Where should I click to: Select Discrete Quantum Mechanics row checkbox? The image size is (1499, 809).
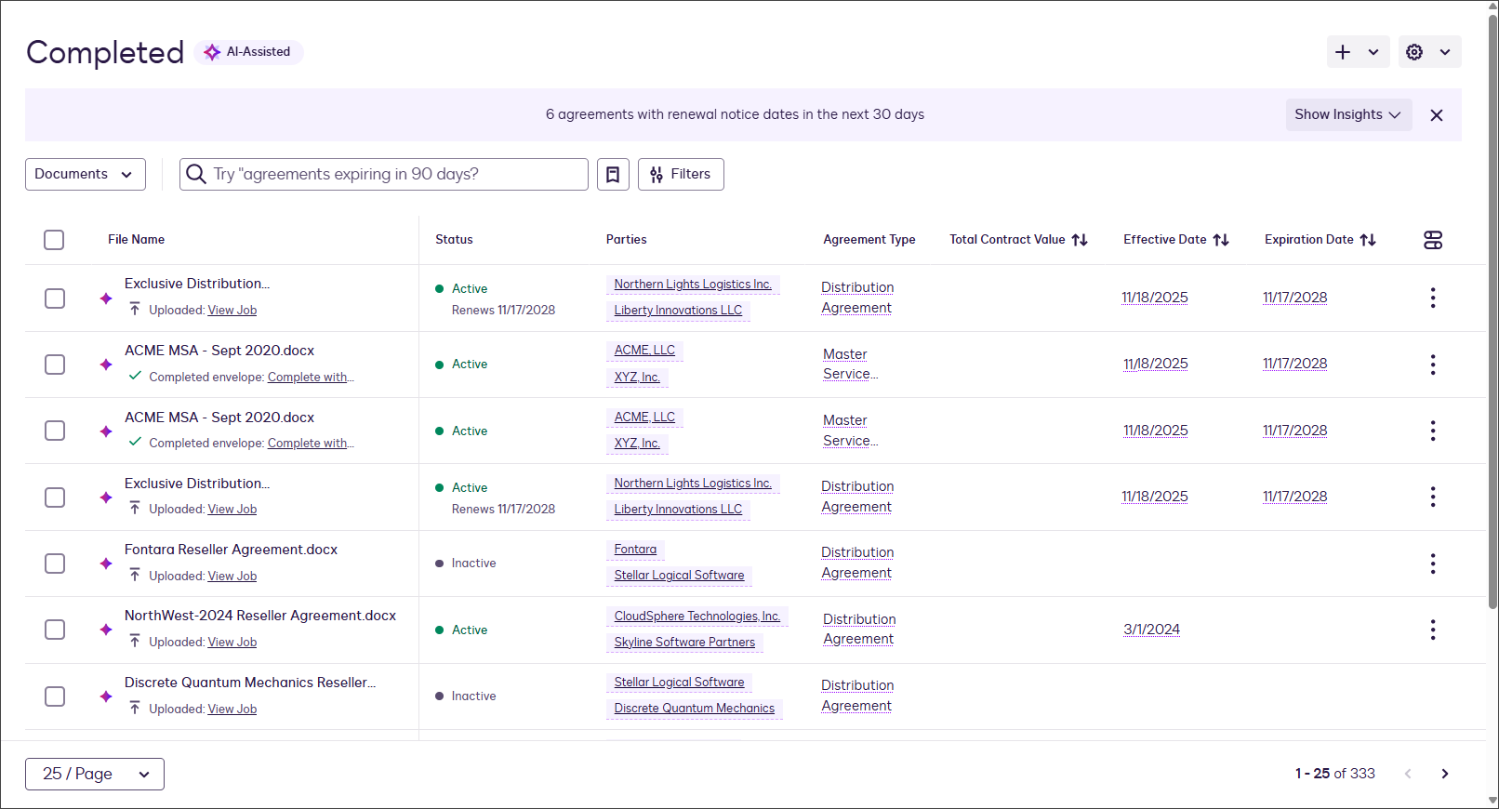pos(55,696)
